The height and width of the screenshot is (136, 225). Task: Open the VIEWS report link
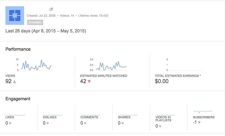coord(10,76)
